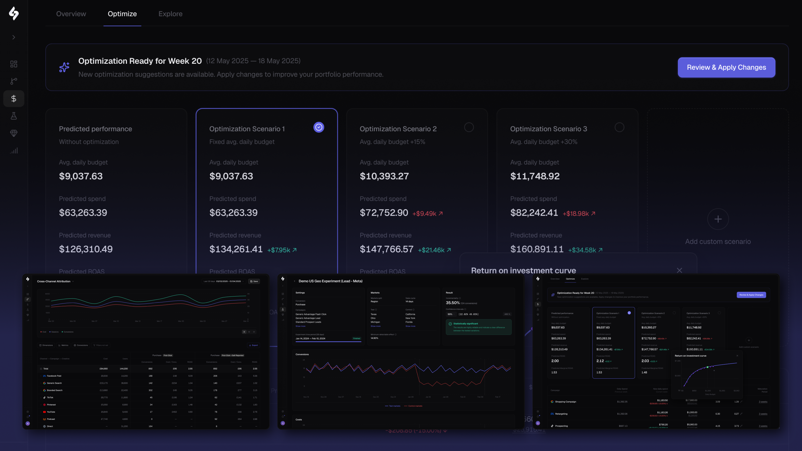The width and height of the screenshot is (802, 451).
Task: Open the diamond icon in sidebar
Action: (x=14, y=133)
